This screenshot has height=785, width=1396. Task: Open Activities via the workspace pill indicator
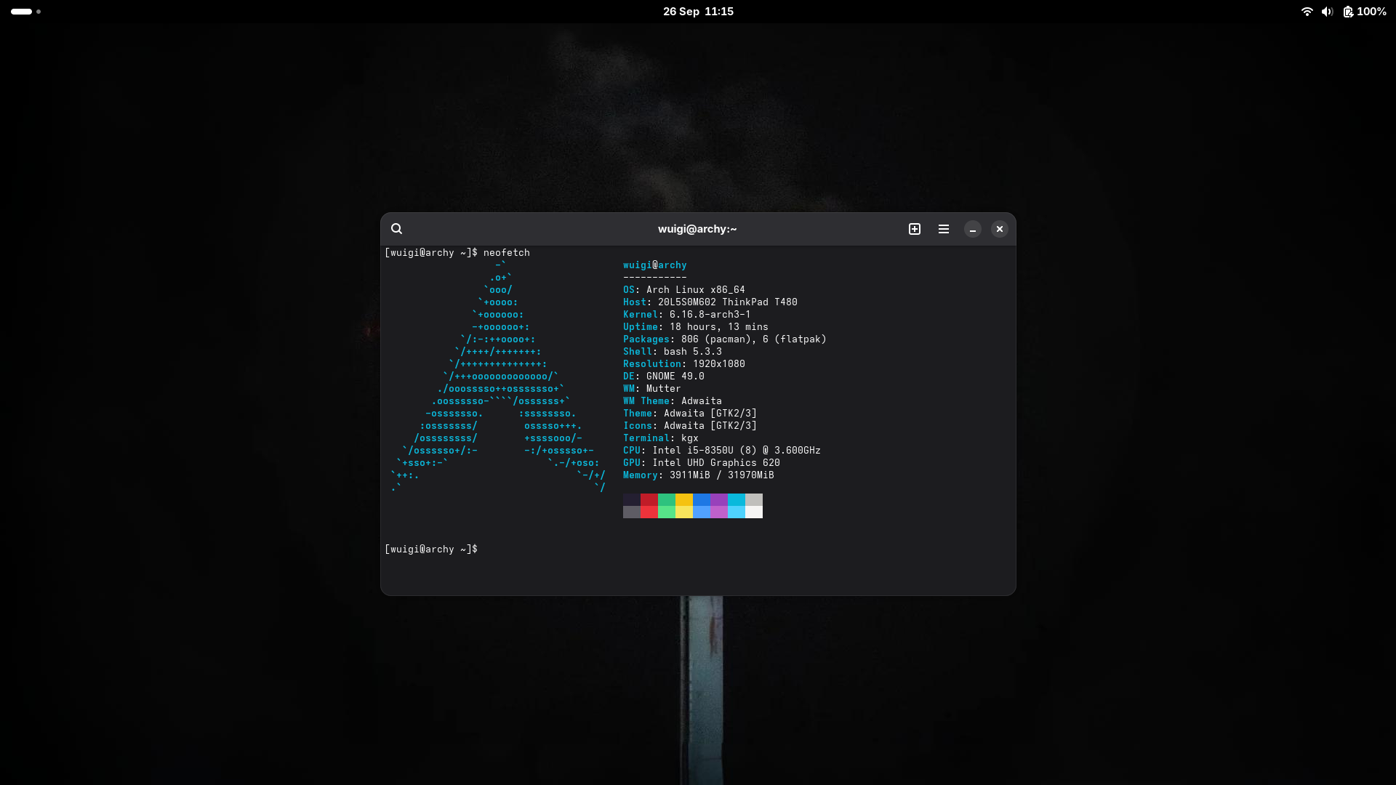pyautogui.click(x=22, y=12)
